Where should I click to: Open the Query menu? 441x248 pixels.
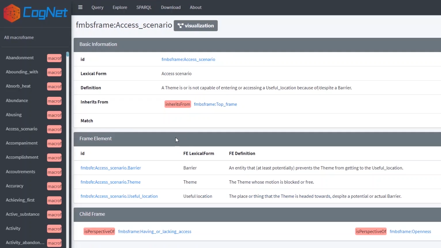[x=97, y=7]
